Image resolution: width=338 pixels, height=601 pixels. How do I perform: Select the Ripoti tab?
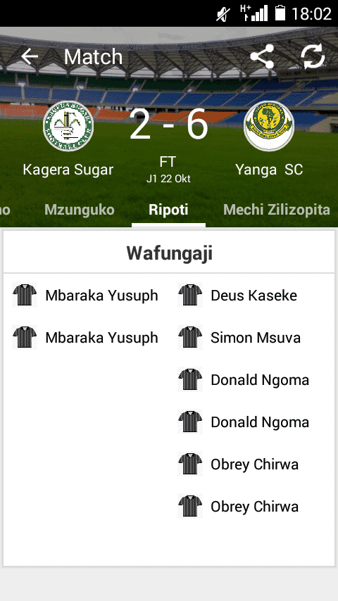click(168, 210)
